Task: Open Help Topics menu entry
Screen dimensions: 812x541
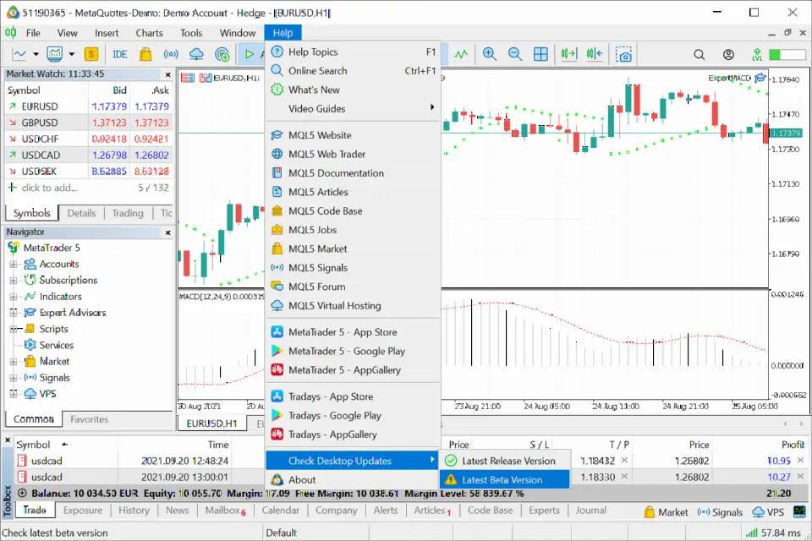Action: pos(354,52)
